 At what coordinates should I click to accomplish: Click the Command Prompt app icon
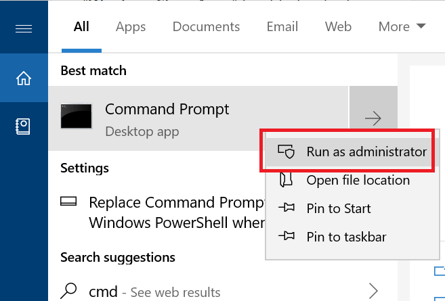tap(77, 116)
